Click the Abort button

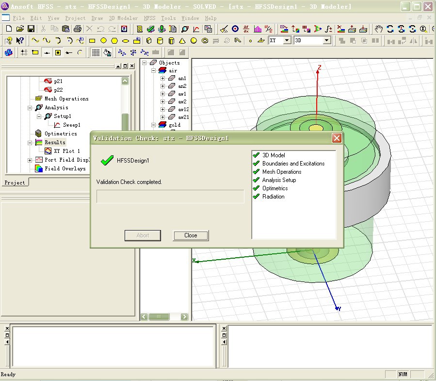point(143,235)
